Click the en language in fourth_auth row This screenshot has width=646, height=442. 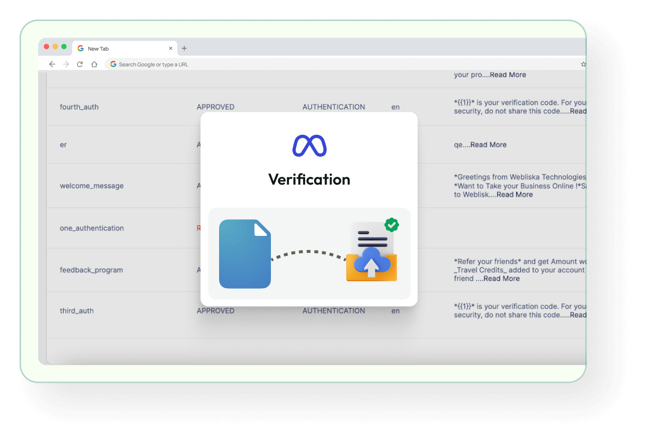pyautogui.click(x=396, y=107)
